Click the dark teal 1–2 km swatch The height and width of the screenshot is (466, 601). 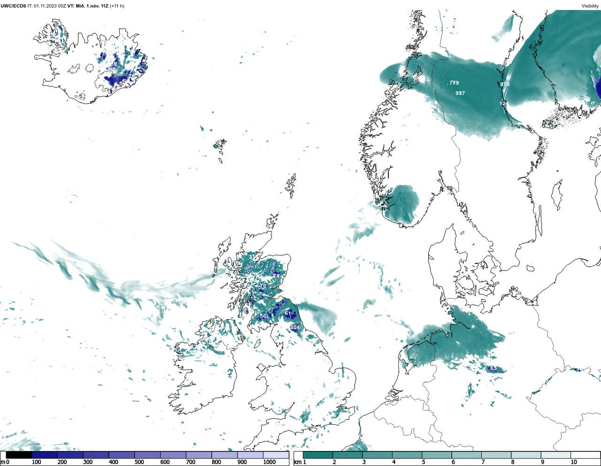(x=318, y=455)
